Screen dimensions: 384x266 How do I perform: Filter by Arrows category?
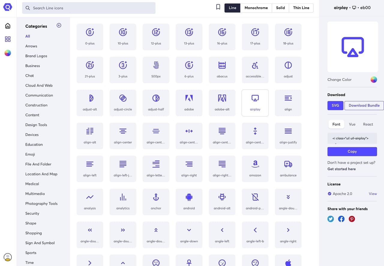coord(31,46)
